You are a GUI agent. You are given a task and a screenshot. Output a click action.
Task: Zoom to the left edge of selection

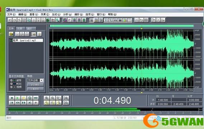coord(53,103)
